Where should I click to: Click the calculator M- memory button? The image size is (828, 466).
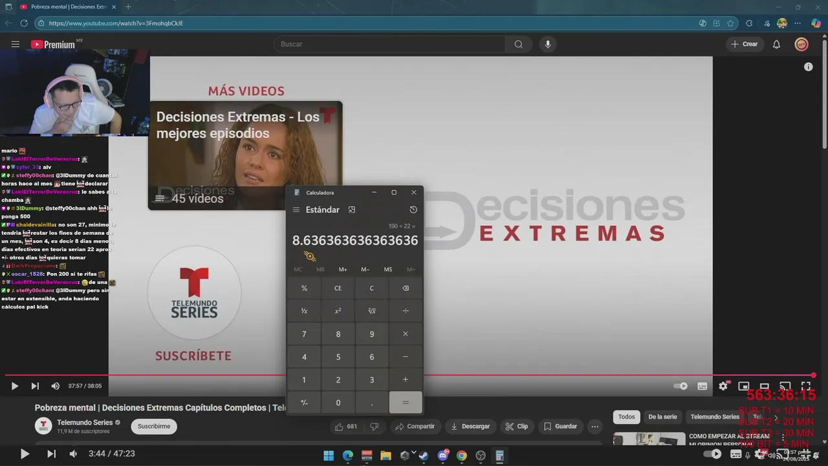click(x=365, y=269)
